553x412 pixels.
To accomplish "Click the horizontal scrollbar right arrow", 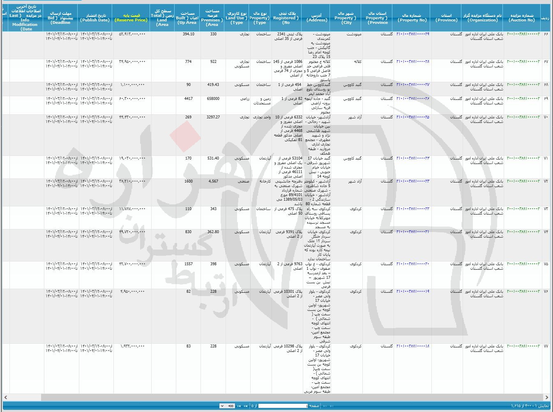I will [547, 397].
